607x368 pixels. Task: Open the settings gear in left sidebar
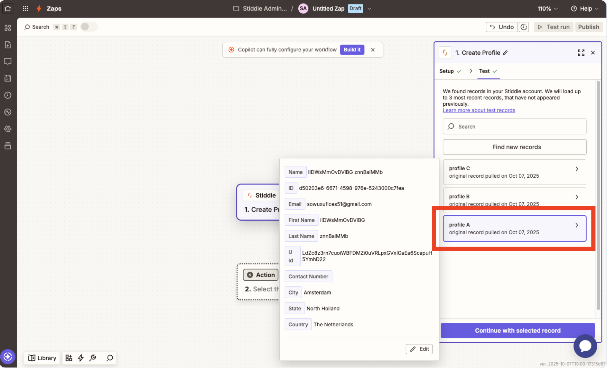[x=8, y=129]
